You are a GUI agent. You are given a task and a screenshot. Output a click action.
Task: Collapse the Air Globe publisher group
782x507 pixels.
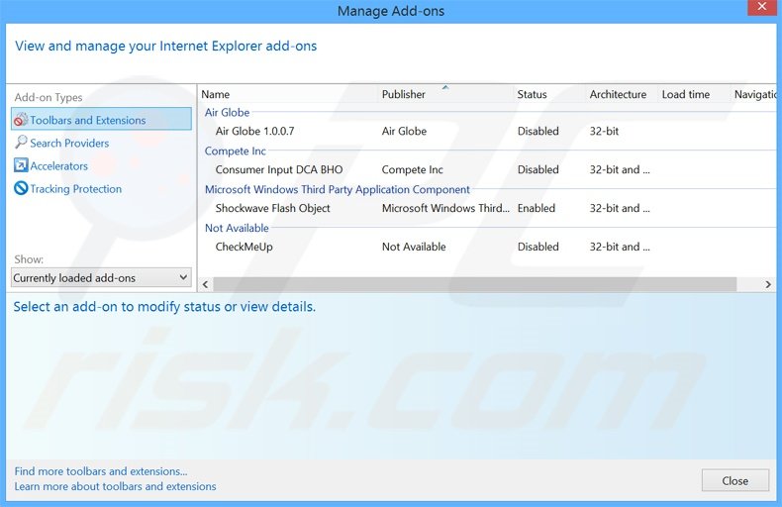[227, 113]
